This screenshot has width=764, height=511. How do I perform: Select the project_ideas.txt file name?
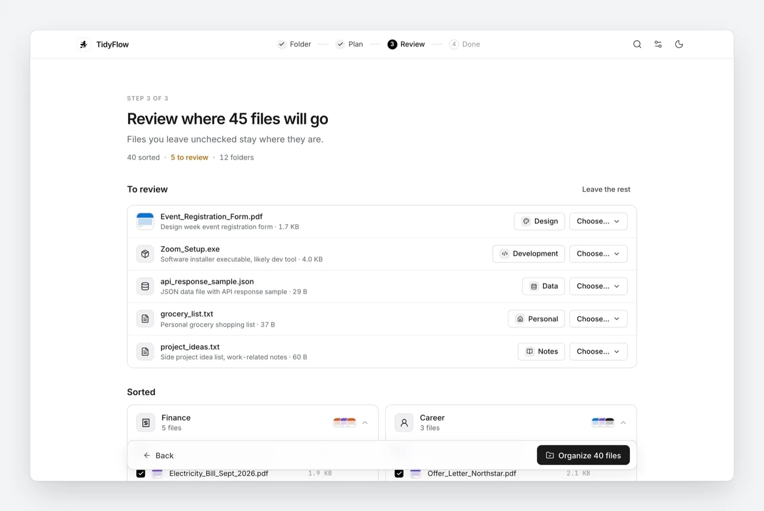[190, 347]
